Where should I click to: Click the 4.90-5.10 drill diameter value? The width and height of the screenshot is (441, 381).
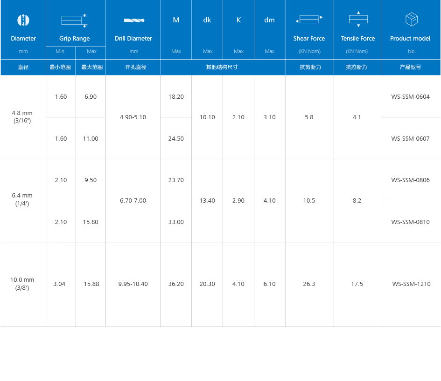133,117
